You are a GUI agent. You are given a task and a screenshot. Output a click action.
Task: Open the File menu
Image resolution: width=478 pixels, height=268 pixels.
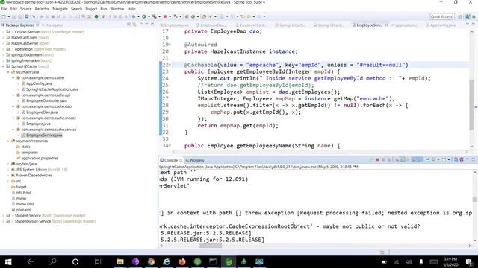coord(4,9)
